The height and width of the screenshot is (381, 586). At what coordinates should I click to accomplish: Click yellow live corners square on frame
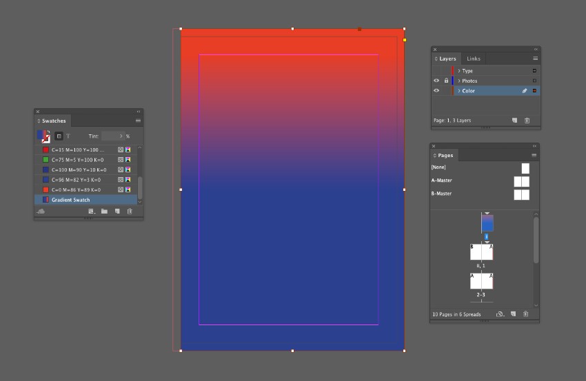405,39
